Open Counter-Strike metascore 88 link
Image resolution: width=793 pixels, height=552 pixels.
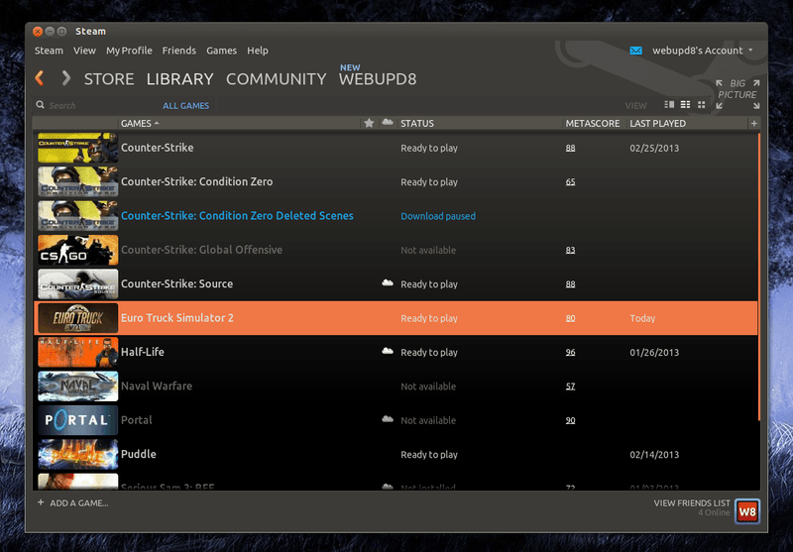point(571,148)
